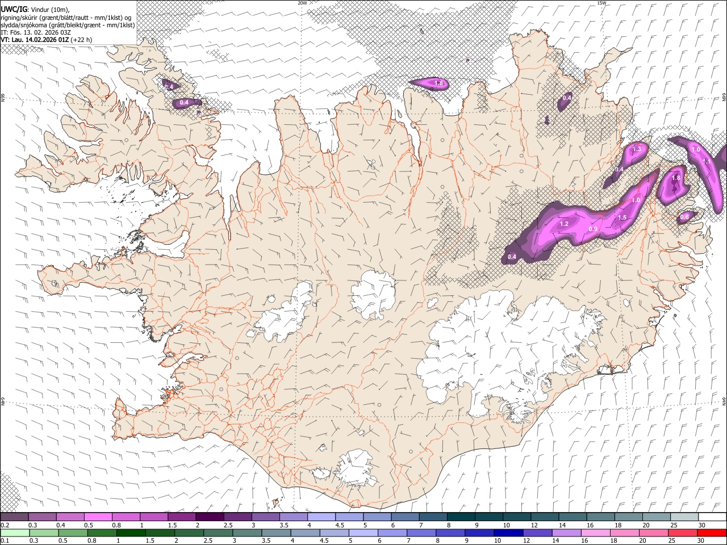Click the 'slydda/snjókoma' legend description line
Image resolution: width=727 pixels, height=545 pixels.
coord(68,25)
